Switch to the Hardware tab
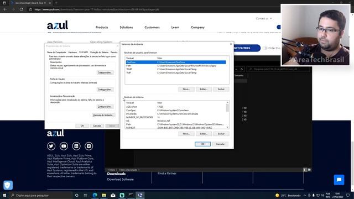Screen dimensions: 354x199 coord(72,53)
